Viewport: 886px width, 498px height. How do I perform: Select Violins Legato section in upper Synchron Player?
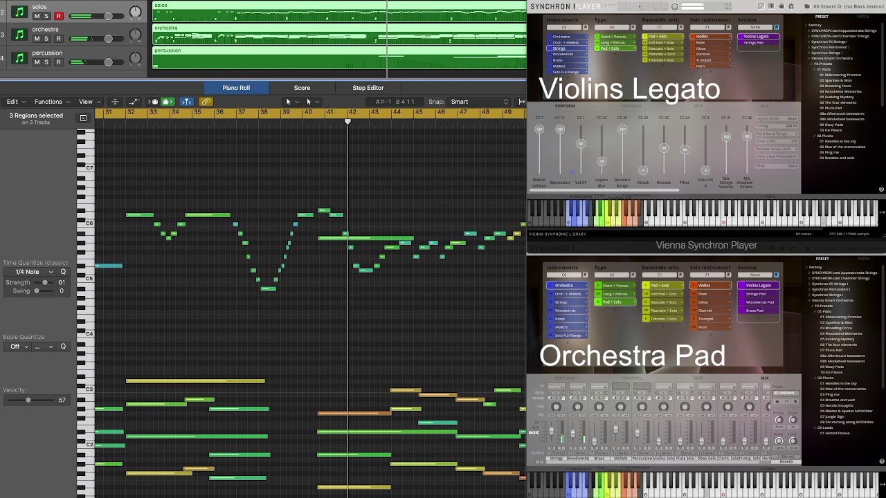[x=758, y=36]
